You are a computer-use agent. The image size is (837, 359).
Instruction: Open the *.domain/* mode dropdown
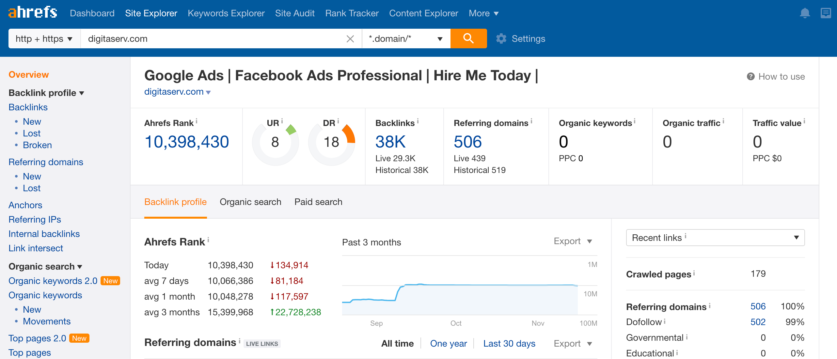coord(406,39)
